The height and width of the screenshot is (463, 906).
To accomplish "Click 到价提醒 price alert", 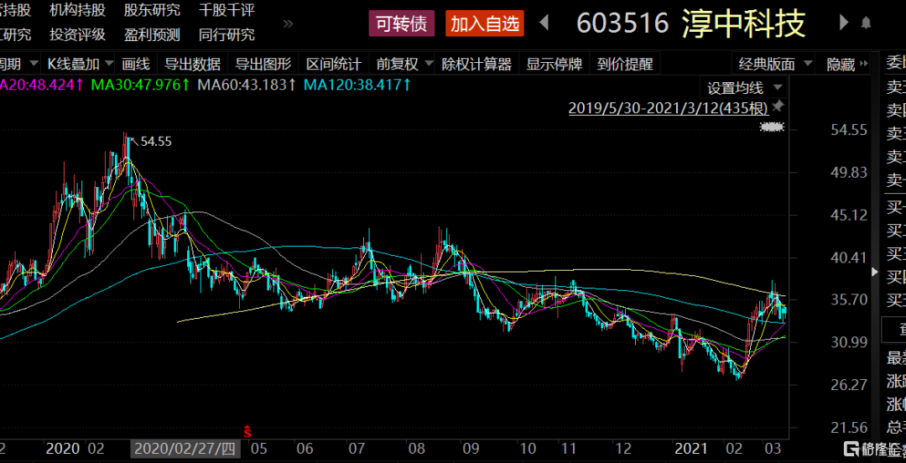I will [625, 64].
